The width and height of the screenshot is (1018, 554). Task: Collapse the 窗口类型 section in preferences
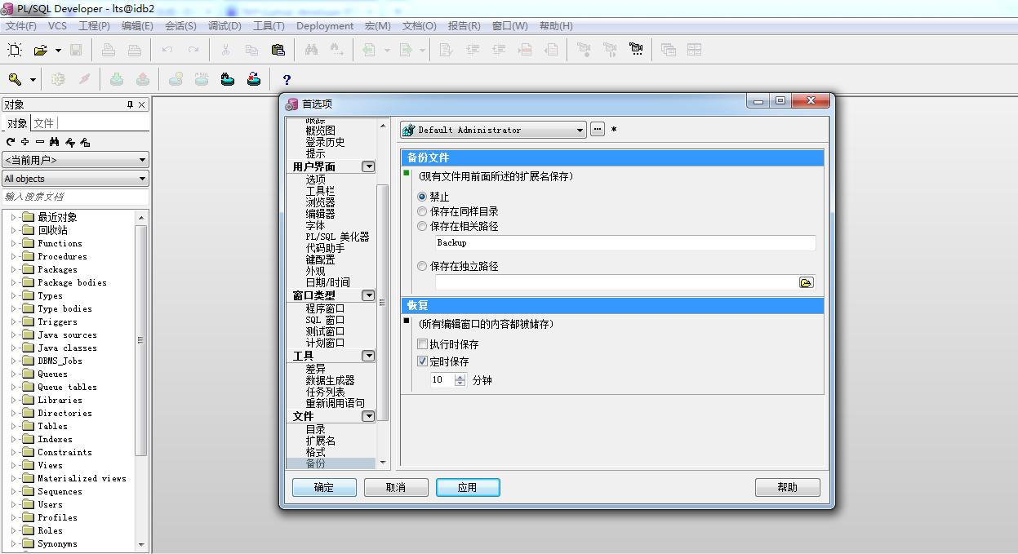[x=368, y=295]
